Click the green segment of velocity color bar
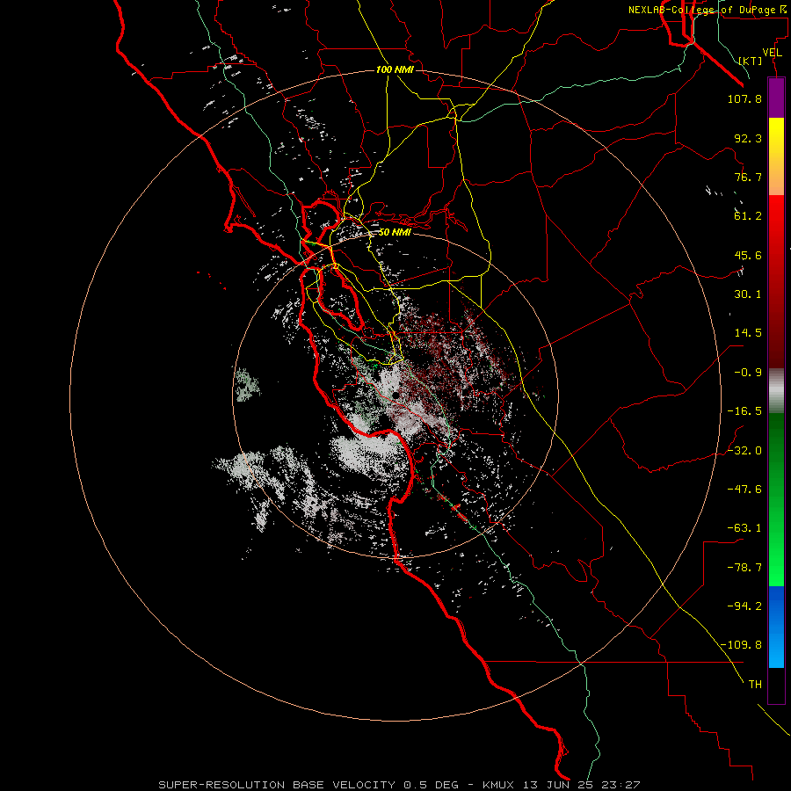791x791 pixels. point(776,499)
